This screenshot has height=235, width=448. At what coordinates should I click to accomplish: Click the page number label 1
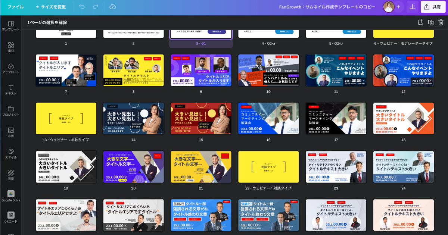pyautogui.click(x=66, y=43)
